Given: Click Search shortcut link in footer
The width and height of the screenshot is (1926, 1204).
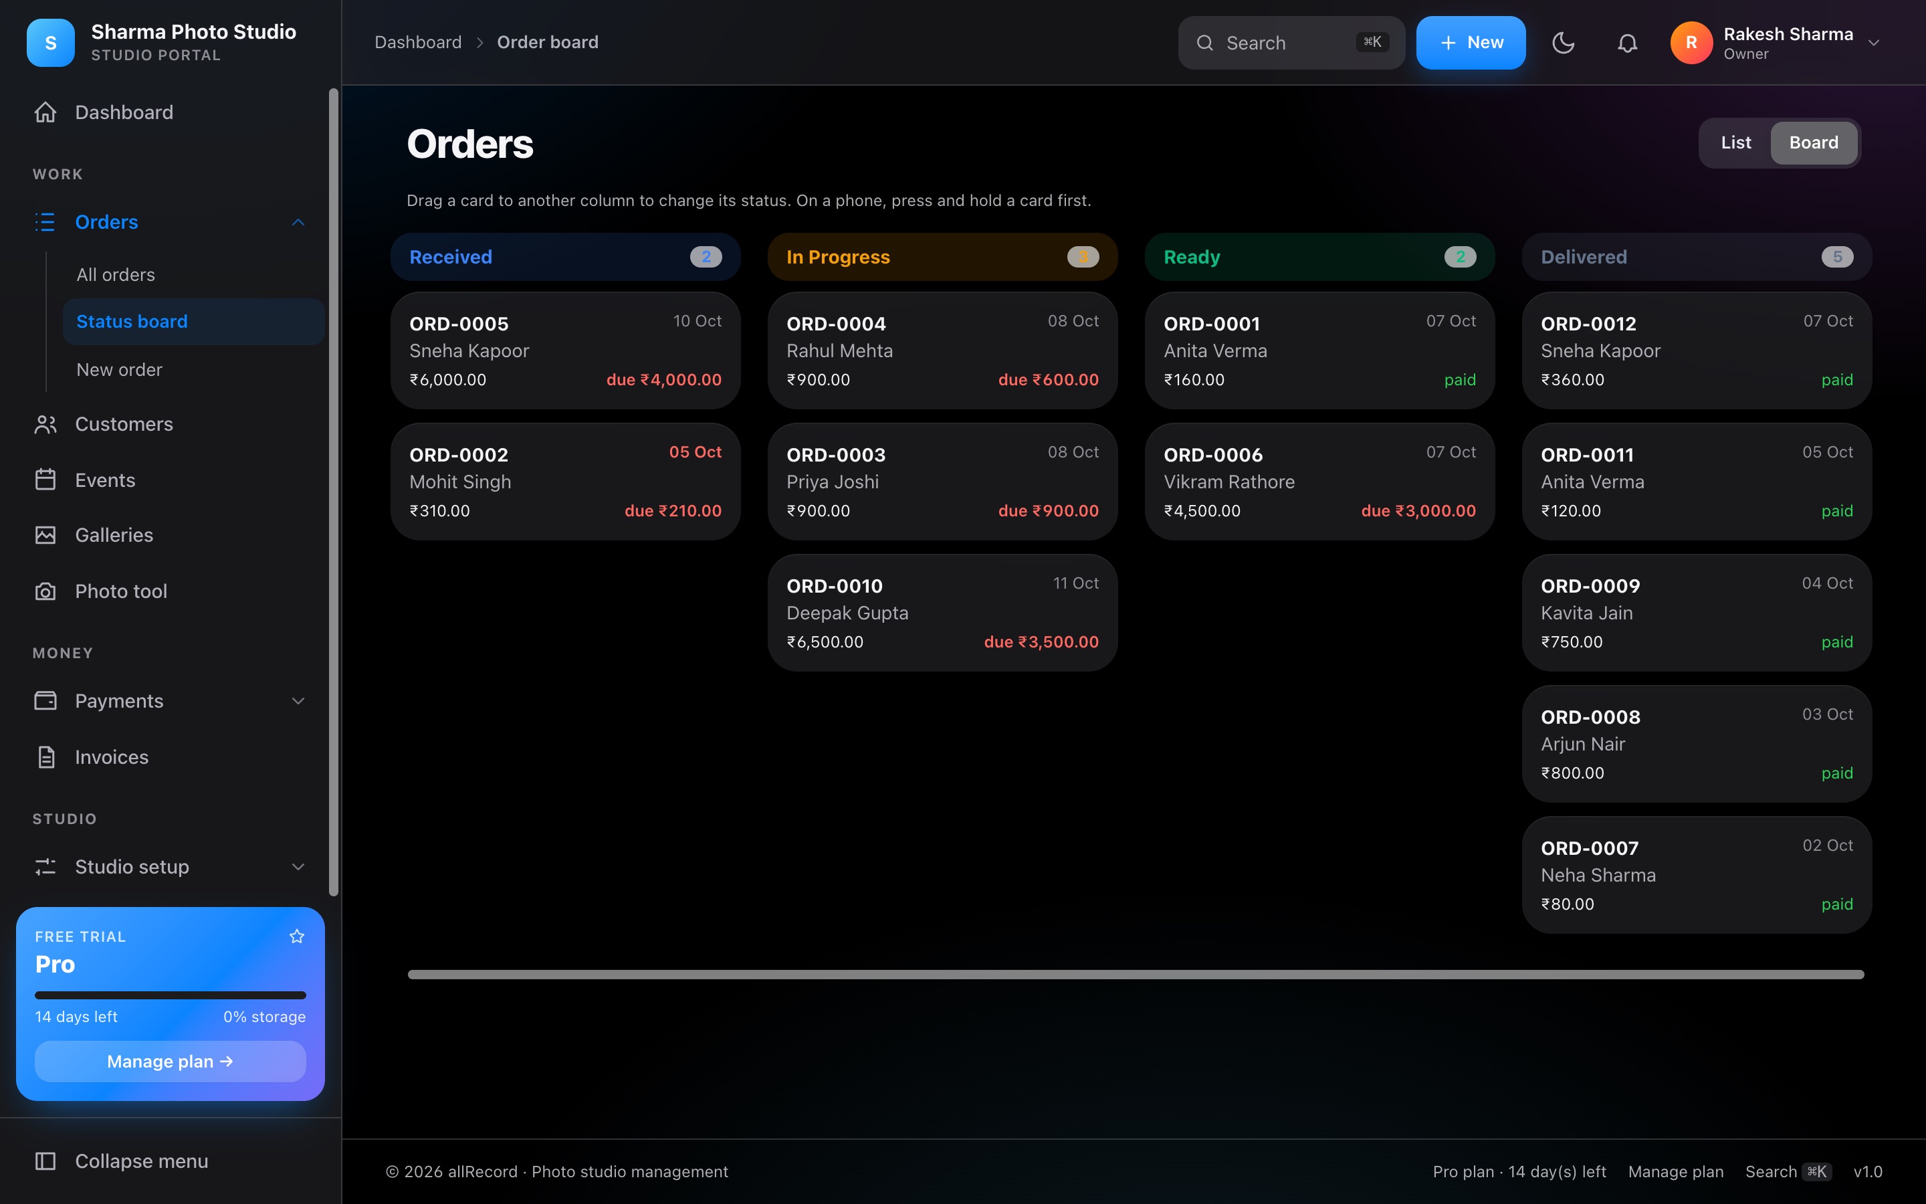Looking at the screenshot, I should 1788,1171.
